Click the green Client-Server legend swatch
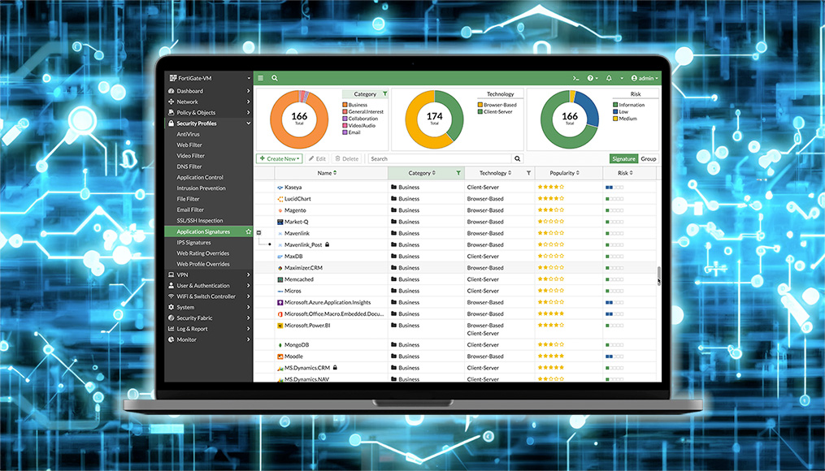The width and height of the screenshot is (825, 471). pyautogui.click(x=480, y=112)
